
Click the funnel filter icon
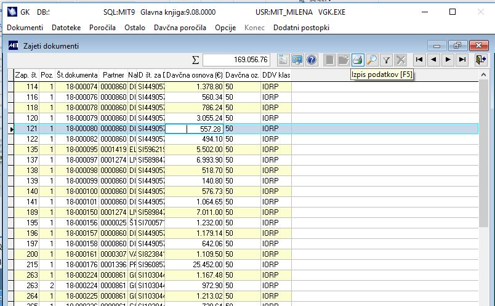tap(387, 60)
